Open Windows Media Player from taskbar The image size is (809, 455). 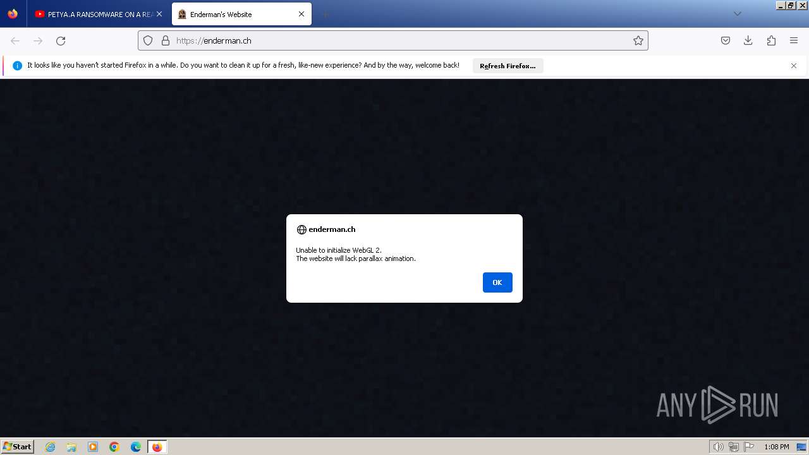click(93, 447)
